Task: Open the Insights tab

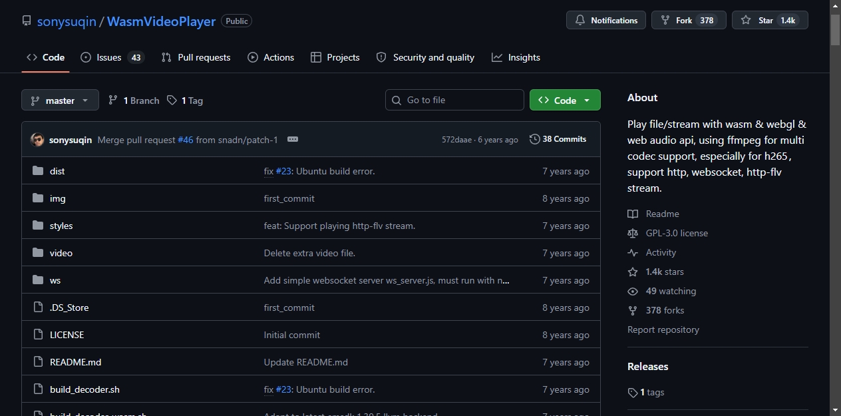Action: pos(516,57)
